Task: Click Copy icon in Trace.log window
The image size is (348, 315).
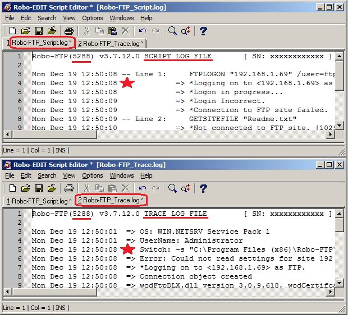Action: [x=99, y=188]
